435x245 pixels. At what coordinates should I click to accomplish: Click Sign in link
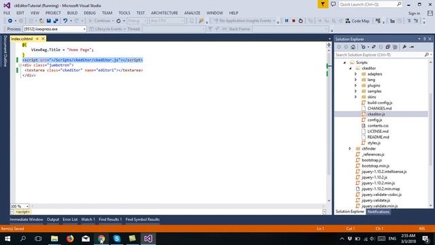414,14
